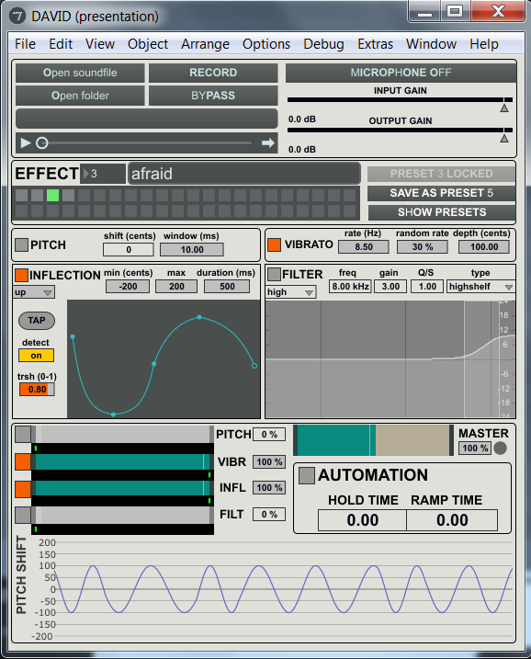Open the Extras menu
Image resolution: width=531 pixels, height=659 pixels.
tap(376, 44)
